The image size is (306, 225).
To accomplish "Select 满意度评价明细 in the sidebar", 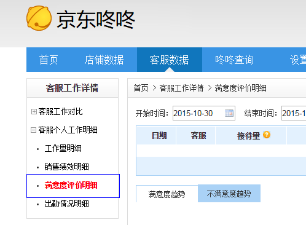I will click(x=71, y=185).
